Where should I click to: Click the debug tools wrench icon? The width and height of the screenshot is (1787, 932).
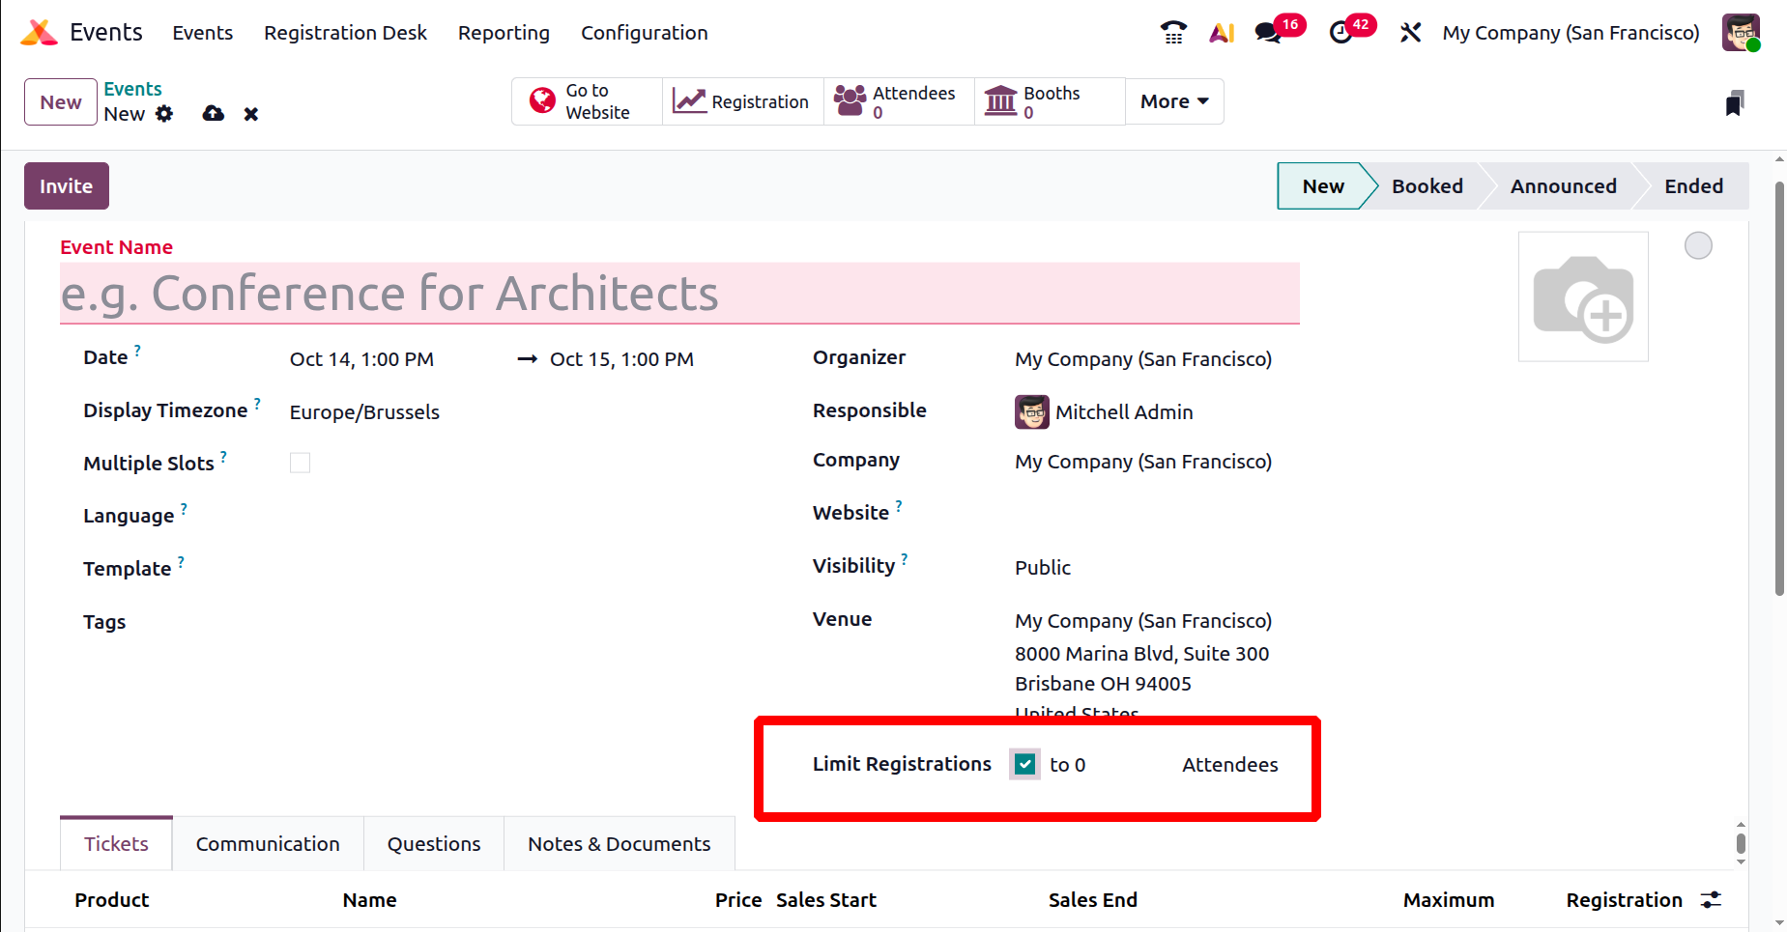click(x=1410, y=33)
